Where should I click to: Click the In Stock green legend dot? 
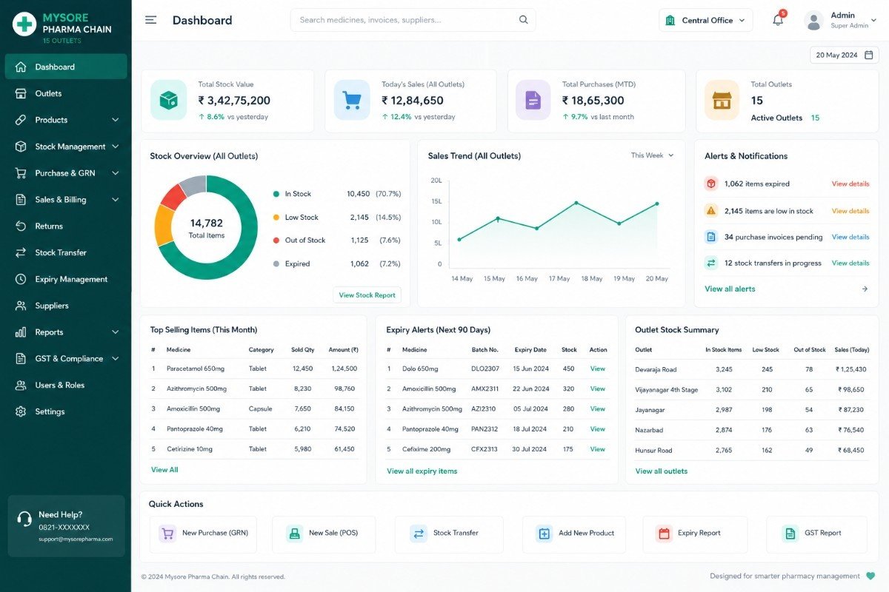tap(276, 194)
